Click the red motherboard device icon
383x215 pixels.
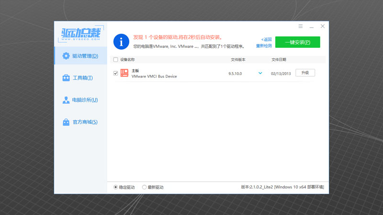pos(124,73)
